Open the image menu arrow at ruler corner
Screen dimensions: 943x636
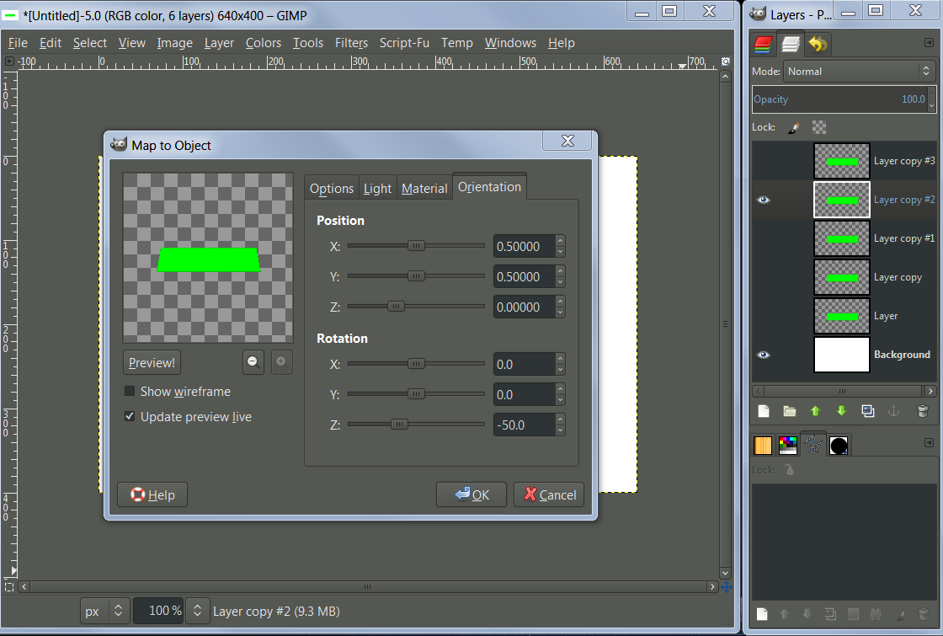click(x=9, y=61)
